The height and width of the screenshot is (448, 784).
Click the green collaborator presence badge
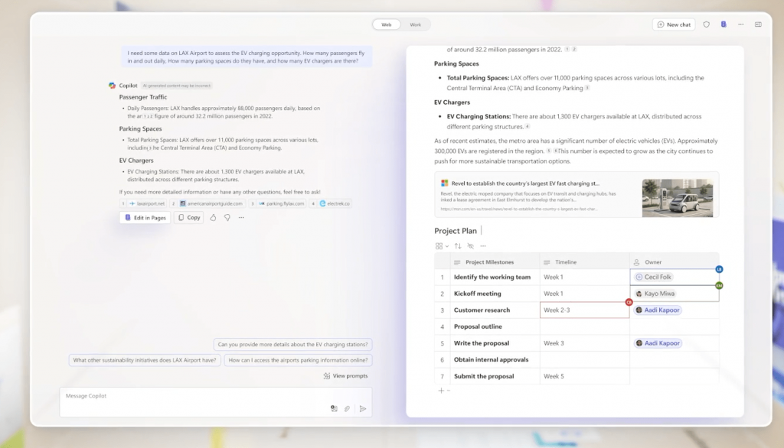(719, 286)
